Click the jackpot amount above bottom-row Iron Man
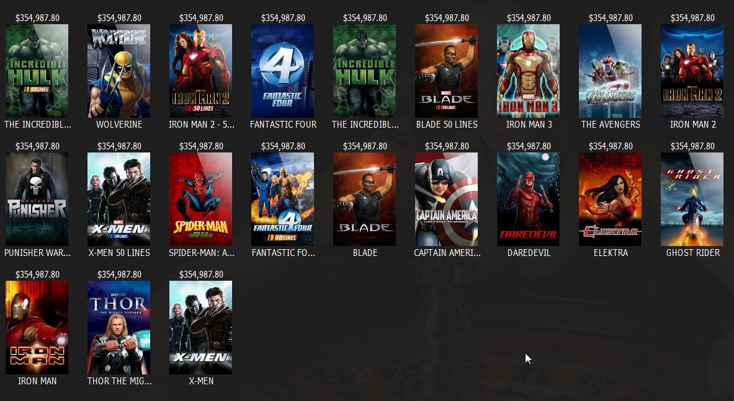734x401 pixels. pos(37,275)
